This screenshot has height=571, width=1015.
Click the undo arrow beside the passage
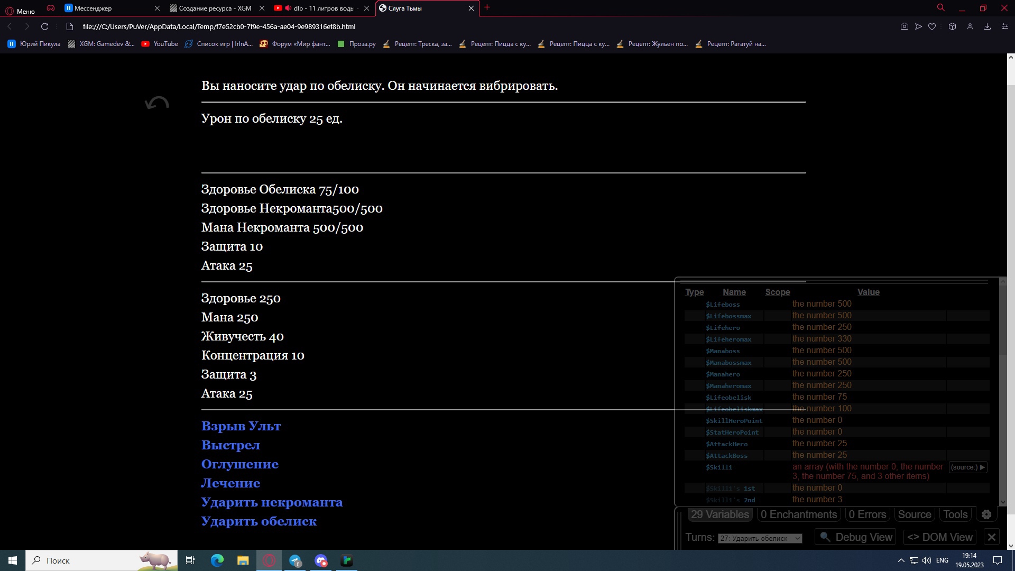click(157, 103)
